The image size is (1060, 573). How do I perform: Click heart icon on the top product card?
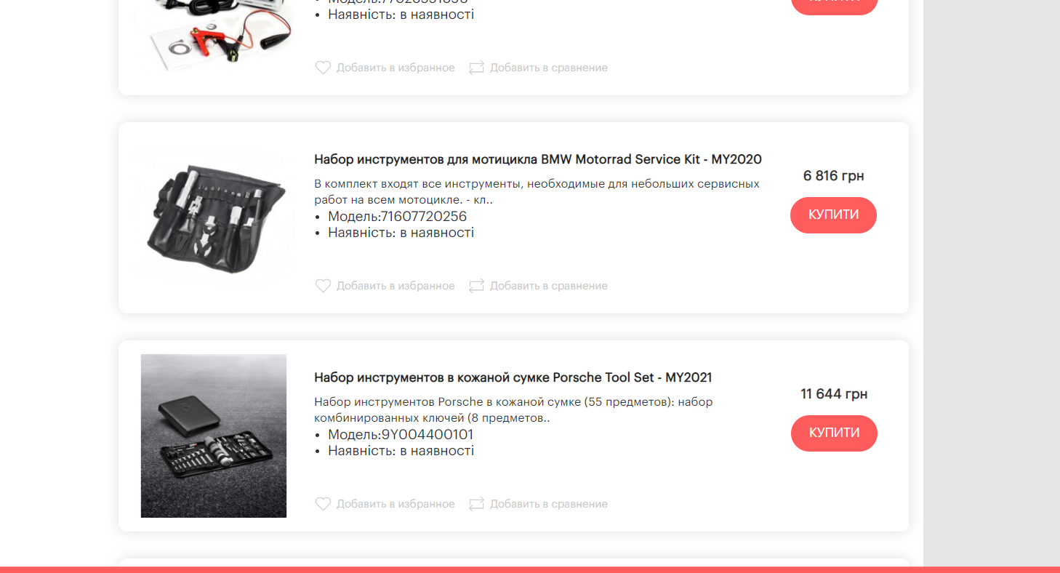coord(323,68)
